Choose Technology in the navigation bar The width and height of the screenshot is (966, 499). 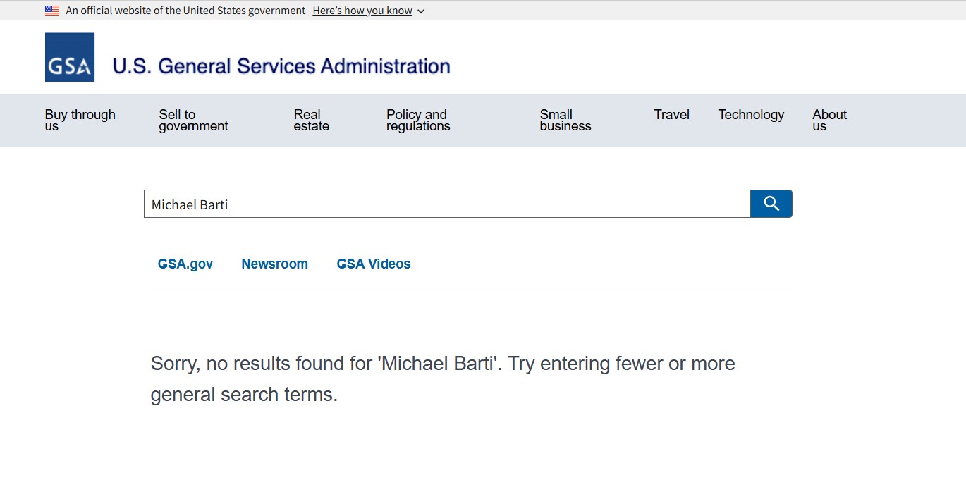[x=751, y=115]
